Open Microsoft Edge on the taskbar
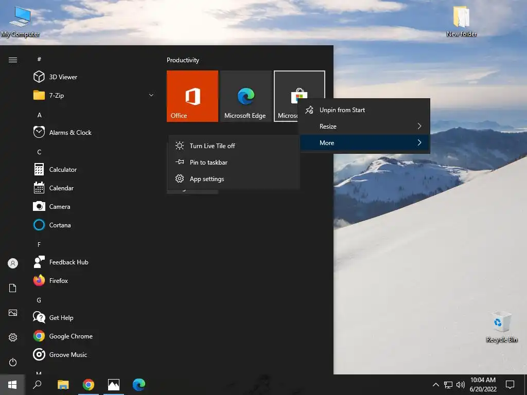Viewport: 527px width, 395px height. tap(139, 385)
